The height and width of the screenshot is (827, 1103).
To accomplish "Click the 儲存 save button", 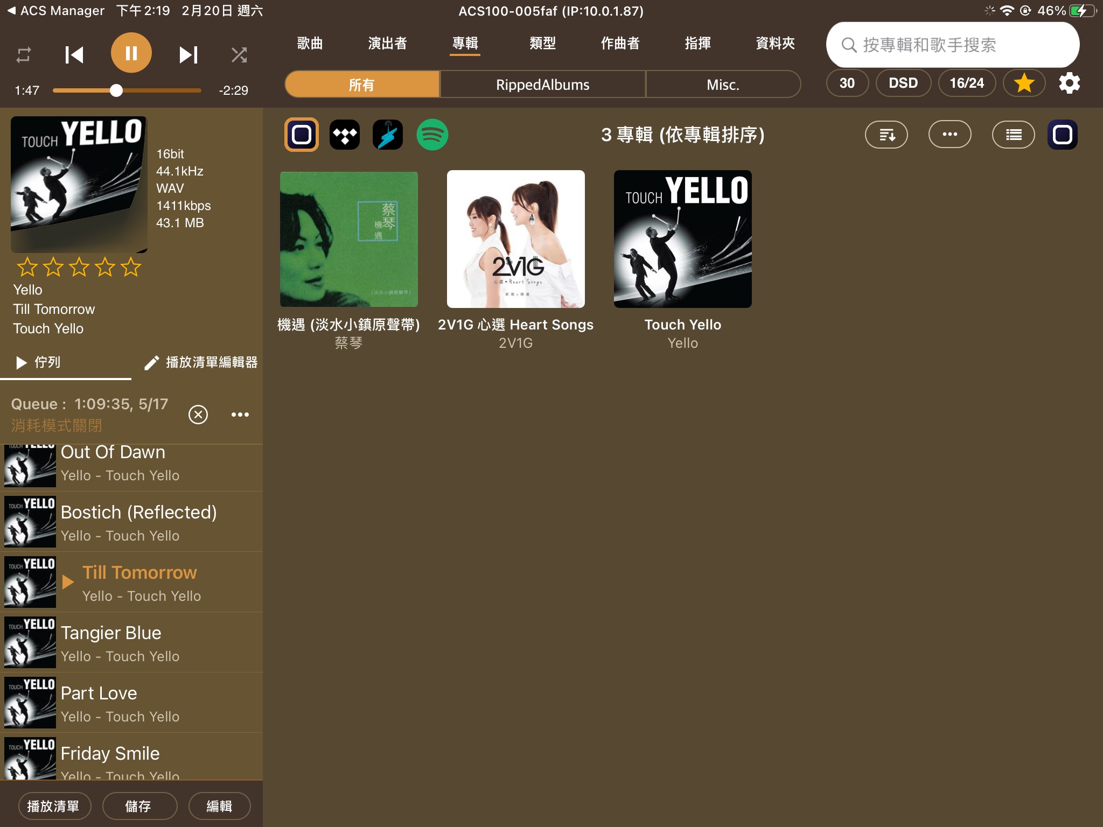I will (x=139, y=806).
